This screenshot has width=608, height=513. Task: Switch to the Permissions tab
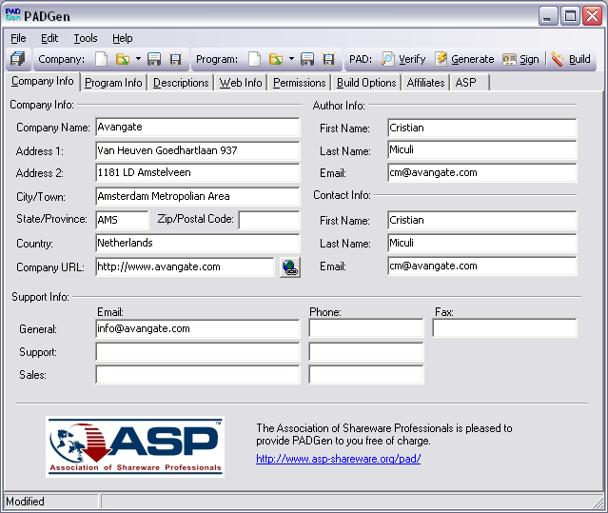tap(299, 83)
